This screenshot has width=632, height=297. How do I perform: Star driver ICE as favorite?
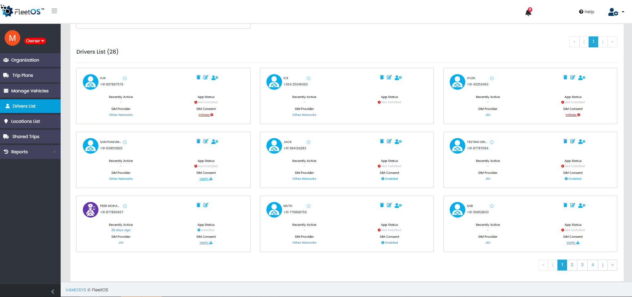tap(309, 78)
